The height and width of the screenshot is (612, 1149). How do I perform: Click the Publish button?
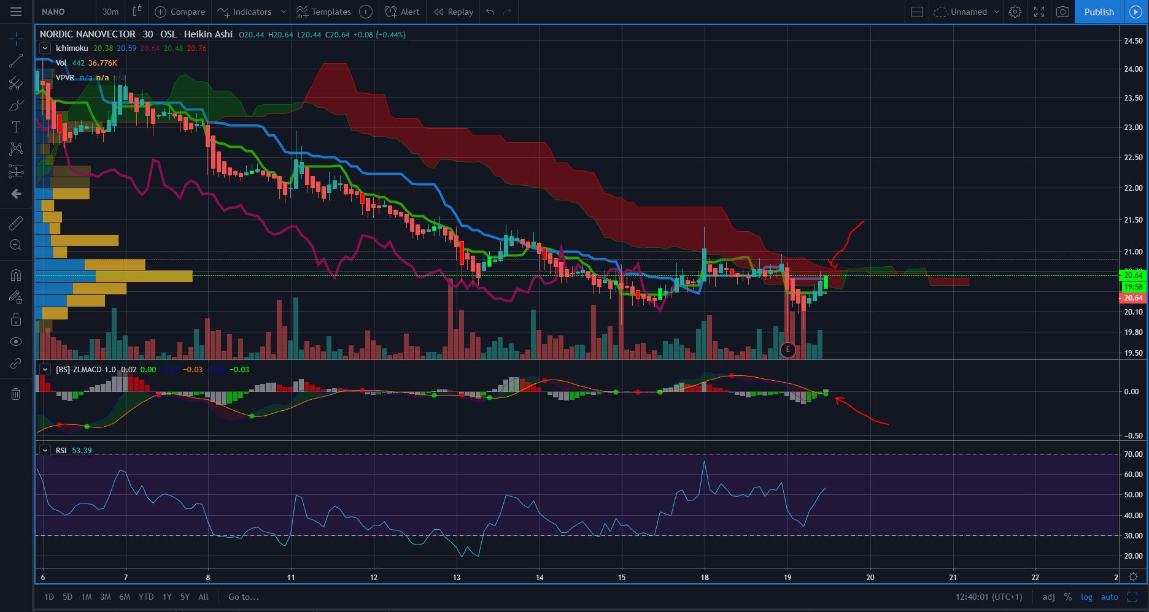(1099, 12)
